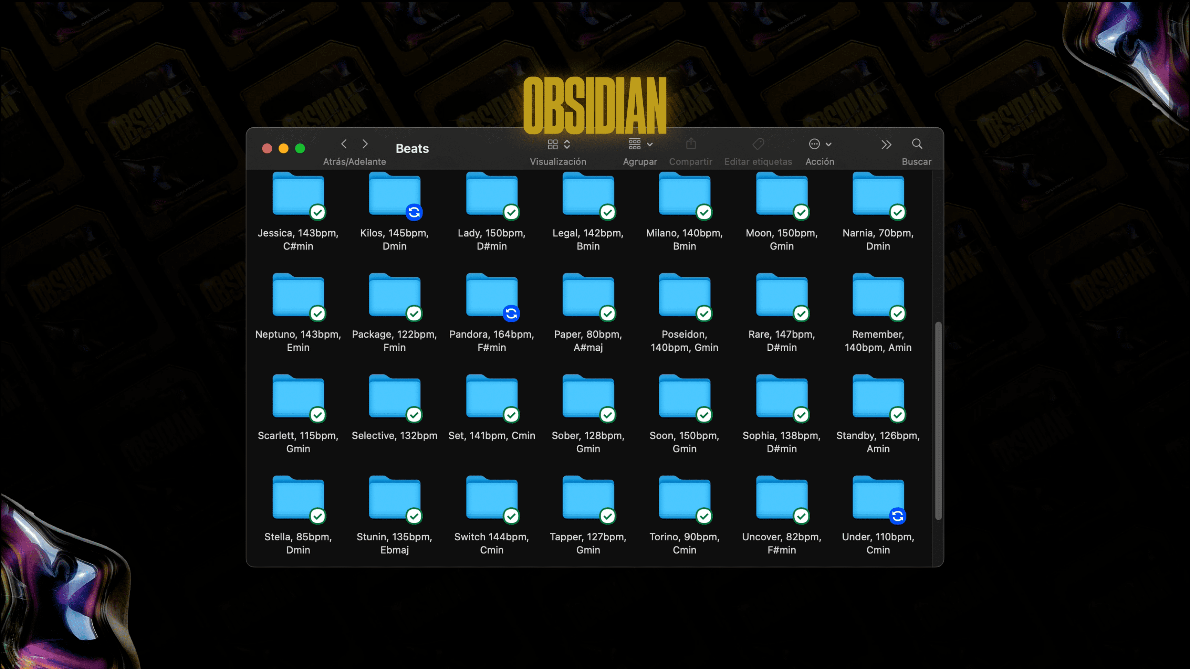The image size is (1190, 669).
Task: Click the Selective, 132bpm folder label
Action: coord(394,435)
